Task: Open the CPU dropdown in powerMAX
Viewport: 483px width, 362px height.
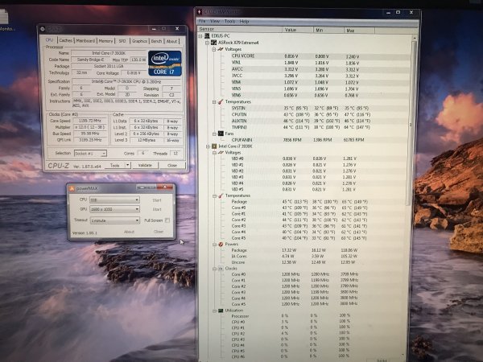Action: (x=114, y=200)
